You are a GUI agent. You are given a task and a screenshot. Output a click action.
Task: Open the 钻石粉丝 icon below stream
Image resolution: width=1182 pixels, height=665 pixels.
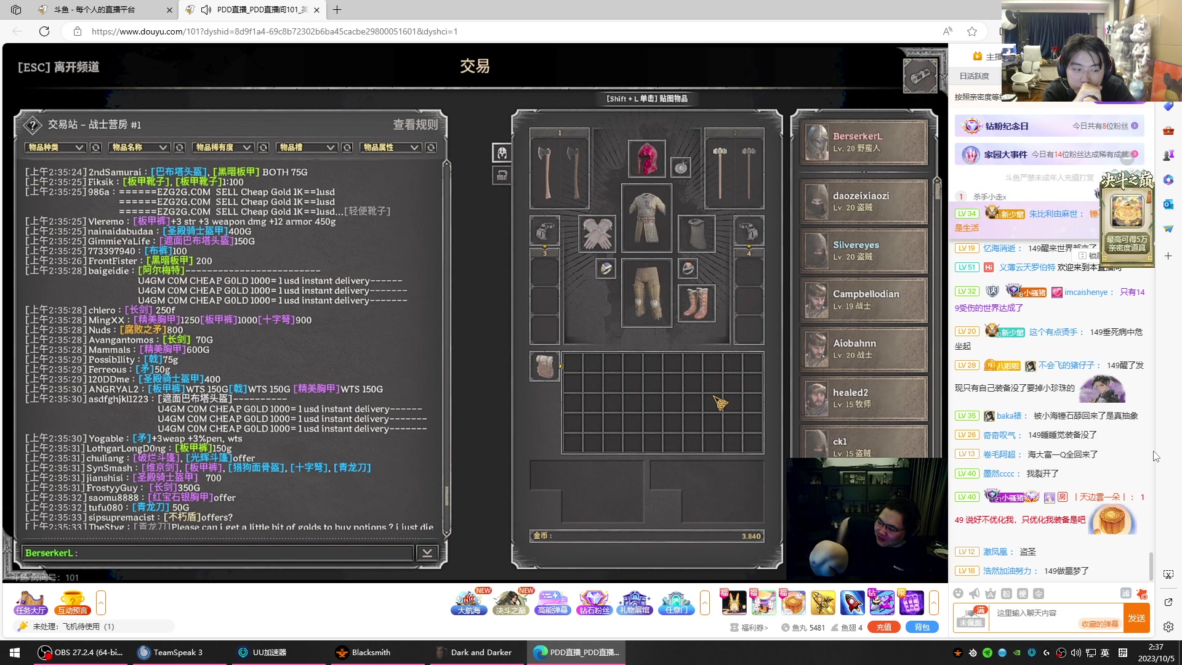click(594, 602)
